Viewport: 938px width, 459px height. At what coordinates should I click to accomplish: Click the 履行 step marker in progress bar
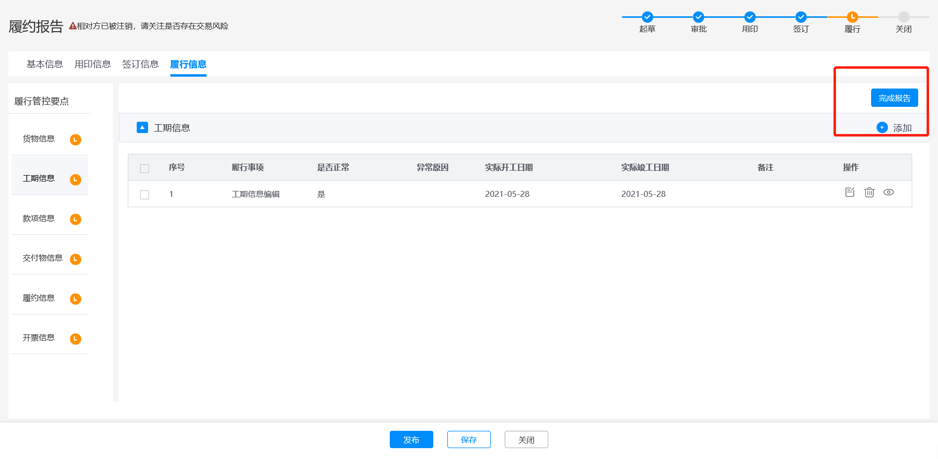[x=852, y=17]
